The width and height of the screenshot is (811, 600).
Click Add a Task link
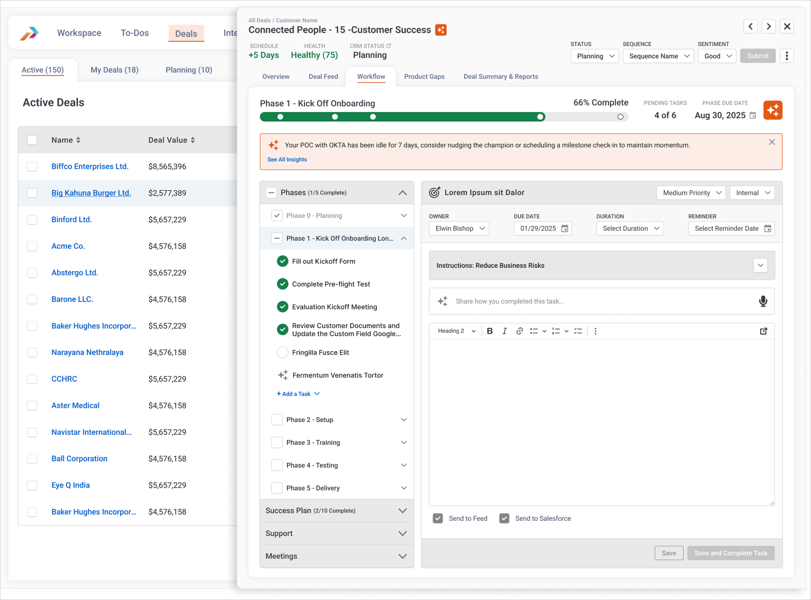298,394
